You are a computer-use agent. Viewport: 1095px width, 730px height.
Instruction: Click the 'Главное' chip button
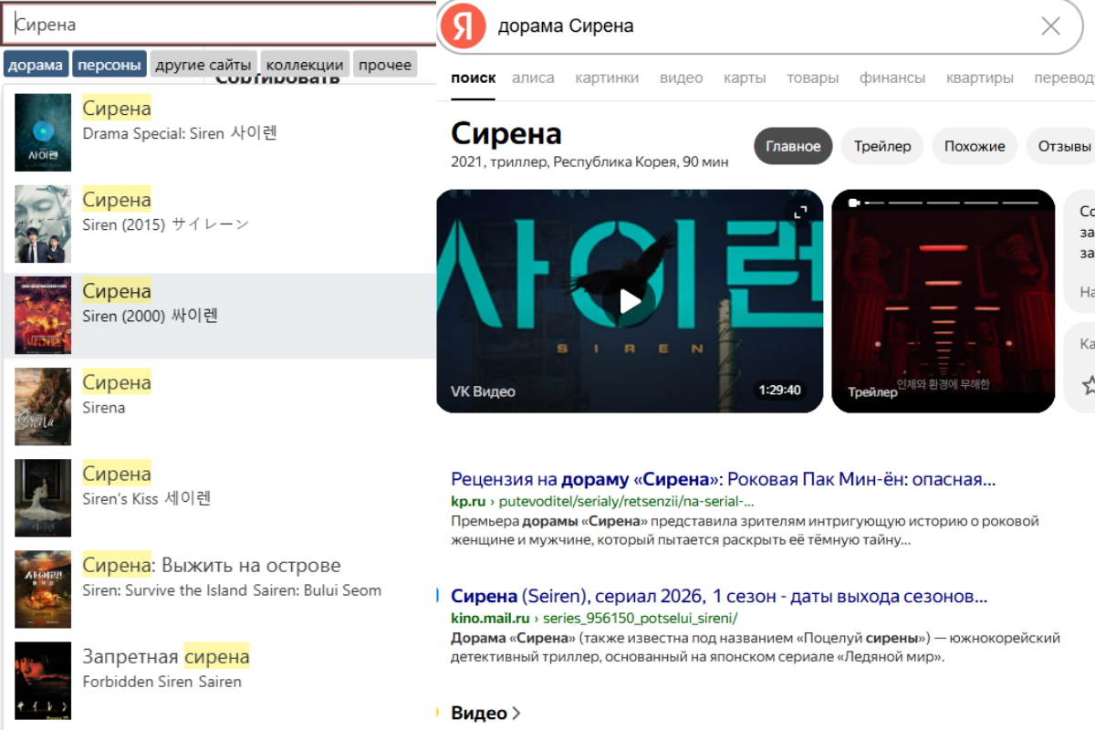[x=793, y=146]
